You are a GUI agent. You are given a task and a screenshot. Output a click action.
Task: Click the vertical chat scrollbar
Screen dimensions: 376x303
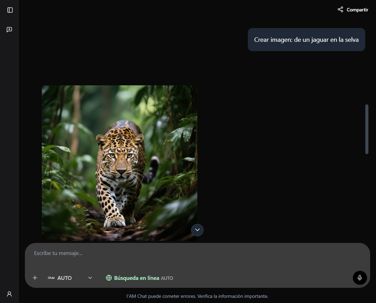pyautogui.click(x=367, y=129)
